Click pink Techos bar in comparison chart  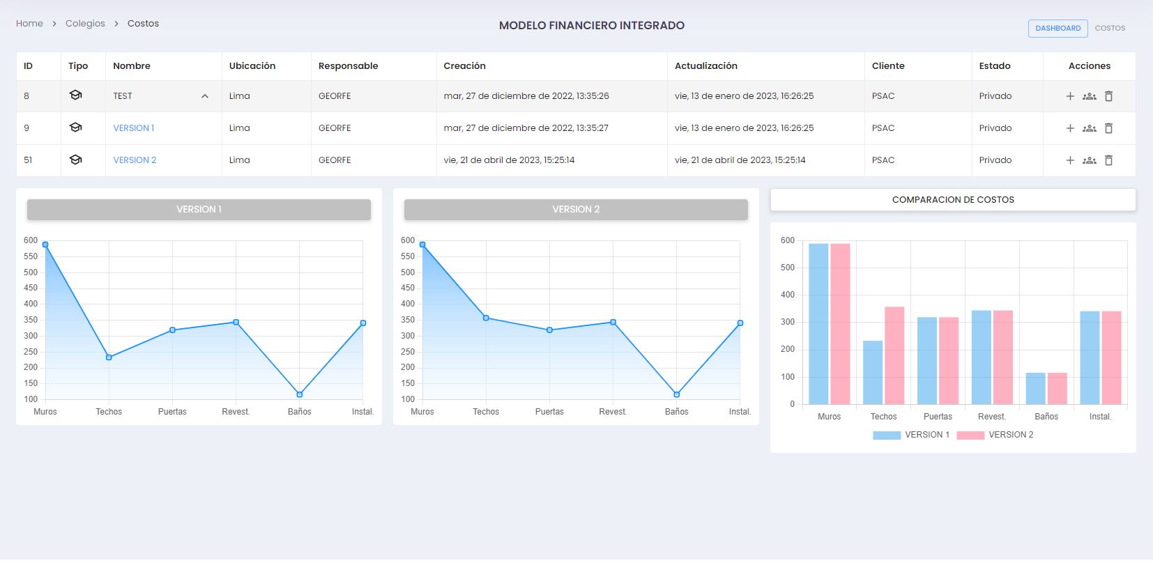tap(894, 355)
